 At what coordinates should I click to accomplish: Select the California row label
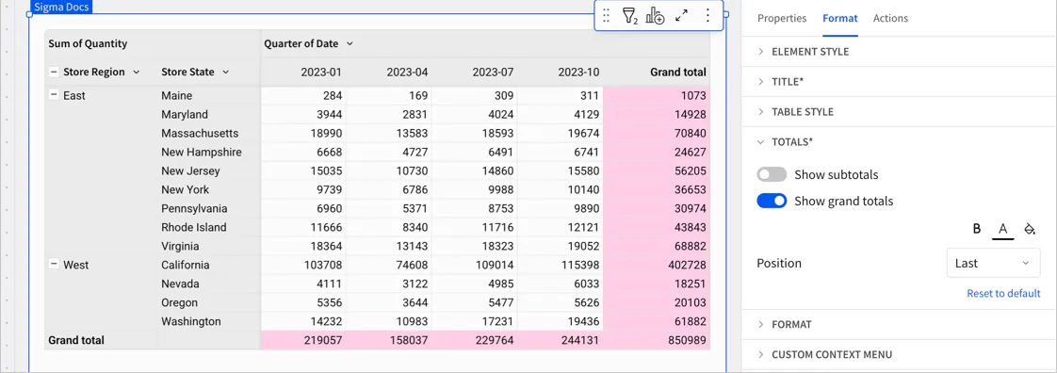point(186,265)
